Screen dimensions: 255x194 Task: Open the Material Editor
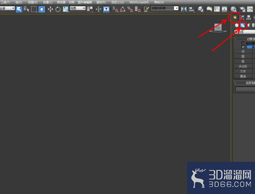233,9
